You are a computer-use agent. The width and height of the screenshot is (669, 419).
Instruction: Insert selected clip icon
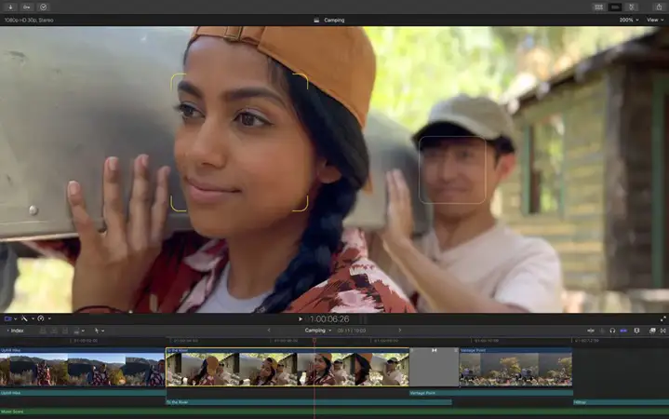(54, 331)
